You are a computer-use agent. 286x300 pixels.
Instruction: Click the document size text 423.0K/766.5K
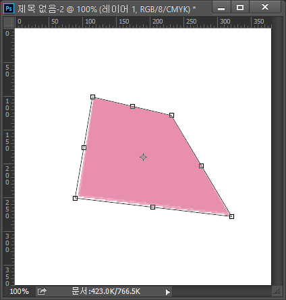pyautogui.click(x=106, y=291)
